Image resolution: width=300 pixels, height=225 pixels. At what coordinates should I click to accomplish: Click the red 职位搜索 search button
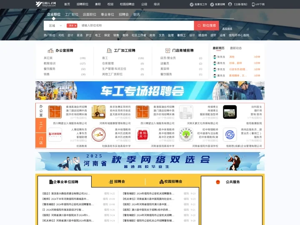coord(206,26)
